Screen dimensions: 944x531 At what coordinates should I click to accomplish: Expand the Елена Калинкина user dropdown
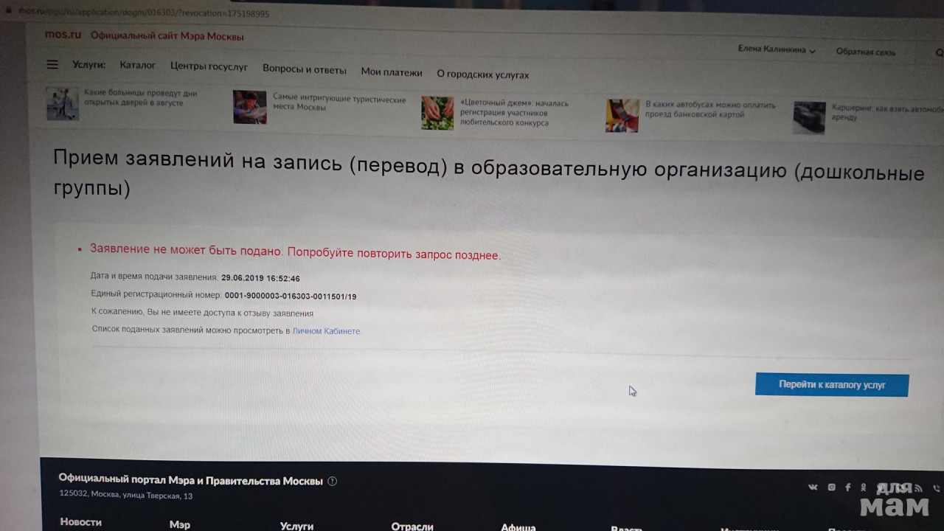[x=777, y=50]
